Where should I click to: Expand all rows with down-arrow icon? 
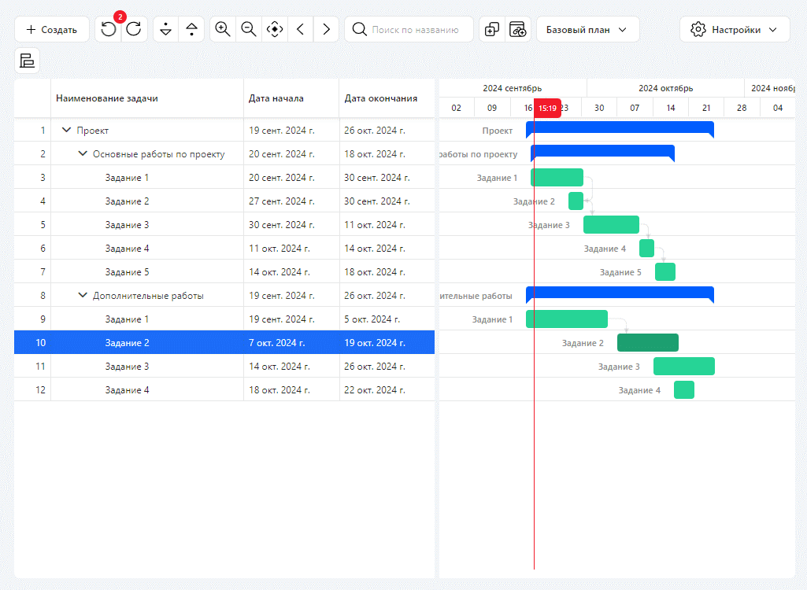165,29
